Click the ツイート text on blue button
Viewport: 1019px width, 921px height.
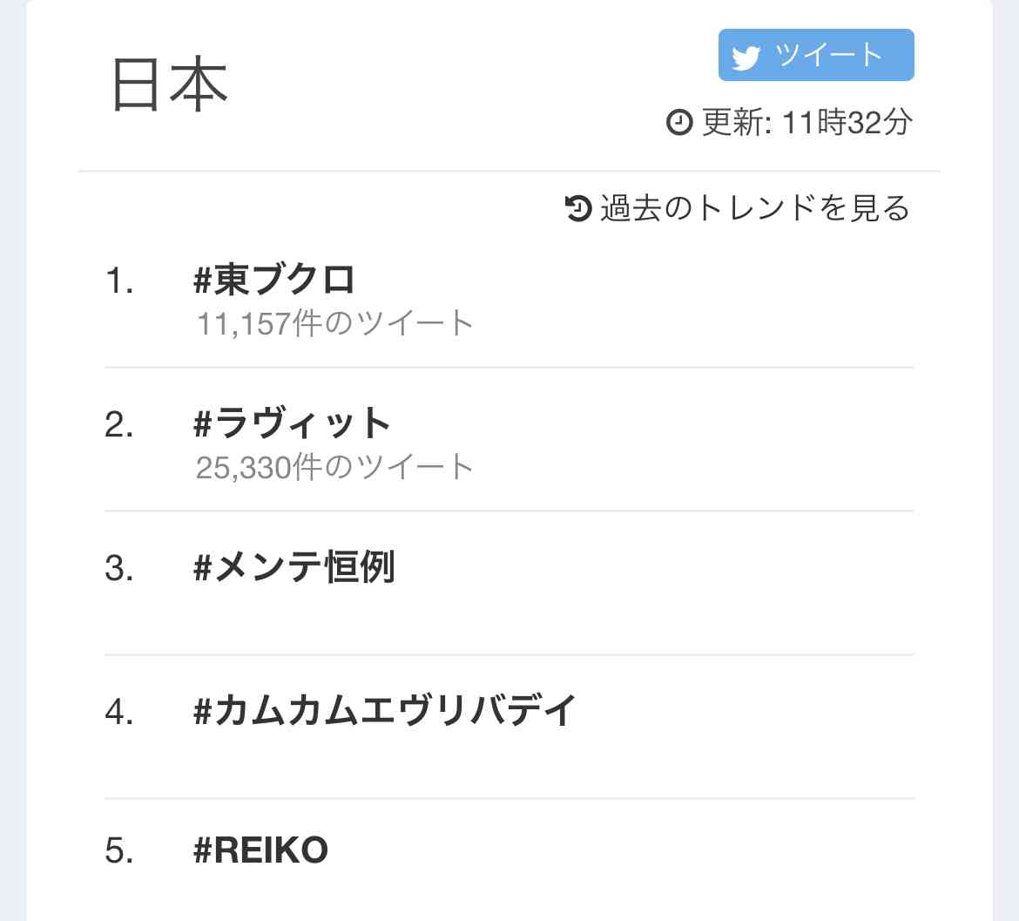828,55
